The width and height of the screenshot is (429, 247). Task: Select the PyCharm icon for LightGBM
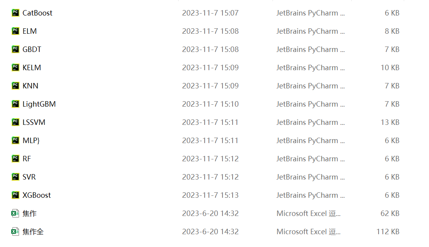(x=16, y=104)
